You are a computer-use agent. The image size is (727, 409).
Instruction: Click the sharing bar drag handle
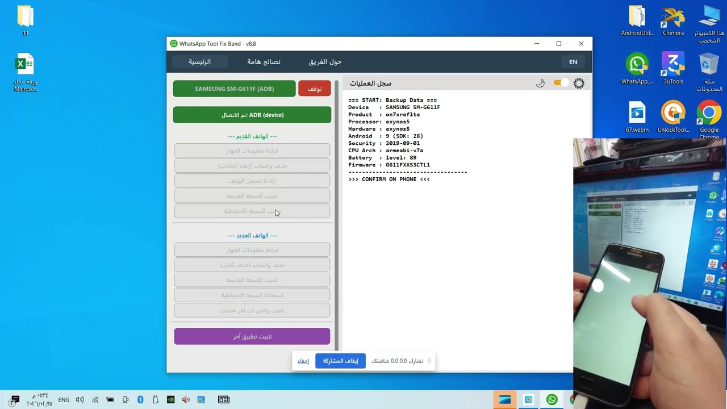(x=429, y=361)
